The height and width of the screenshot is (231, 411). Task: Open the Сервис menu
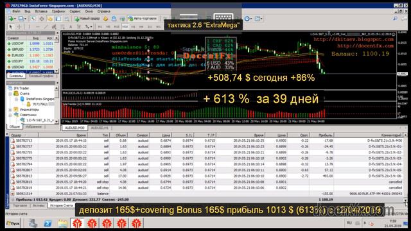(75, 12)
